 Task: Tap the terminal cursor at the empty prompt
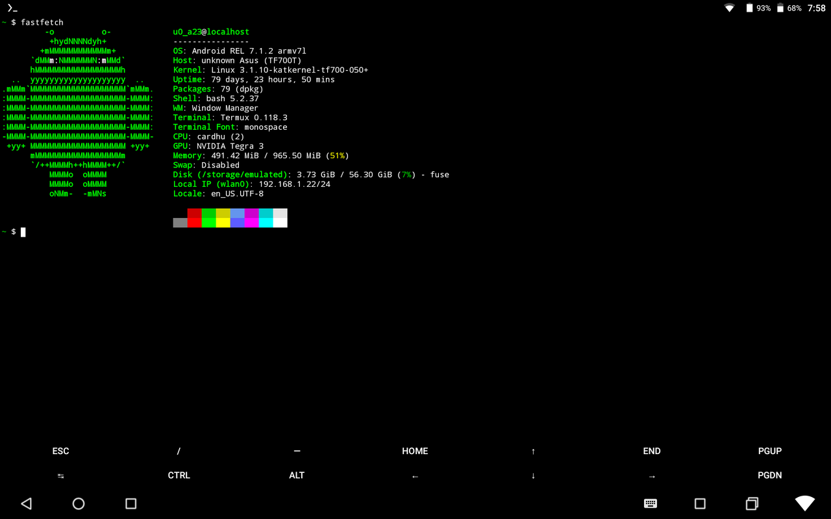point(23,232)
